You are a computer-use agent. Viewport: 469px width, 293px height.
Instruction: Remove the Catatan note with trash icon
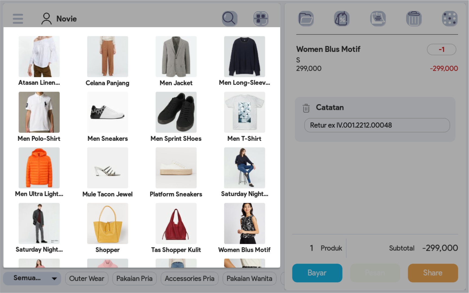306,108
